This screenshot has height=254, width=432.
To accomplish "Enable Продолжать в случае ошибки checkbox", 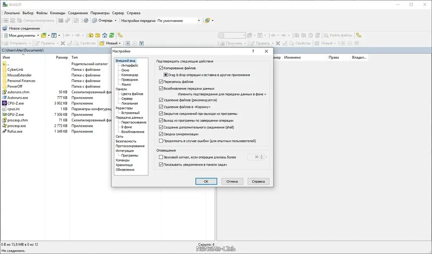I will click(161, 141).
